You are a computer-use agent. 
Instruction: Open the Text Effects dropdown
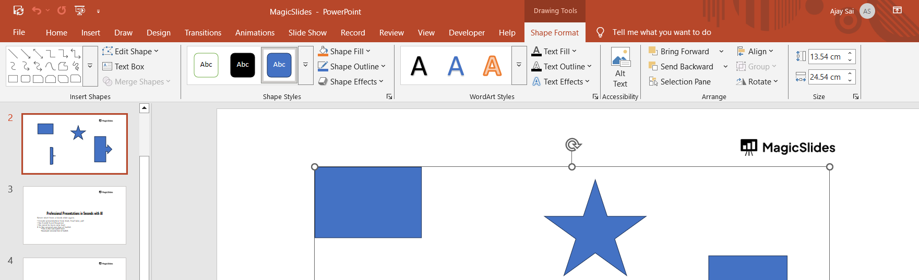pos(560,81)
